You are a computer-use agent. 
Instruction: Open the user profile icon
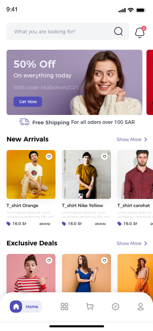(x=140, y=307)
